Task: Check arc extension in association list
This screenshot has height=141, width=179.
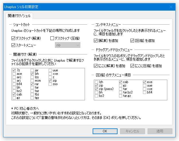Action: (x=14, y=77)
